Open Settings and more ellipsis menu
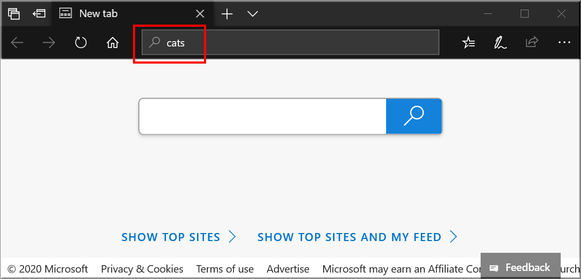Screen dimensions: 581x279 click(564, 43)
